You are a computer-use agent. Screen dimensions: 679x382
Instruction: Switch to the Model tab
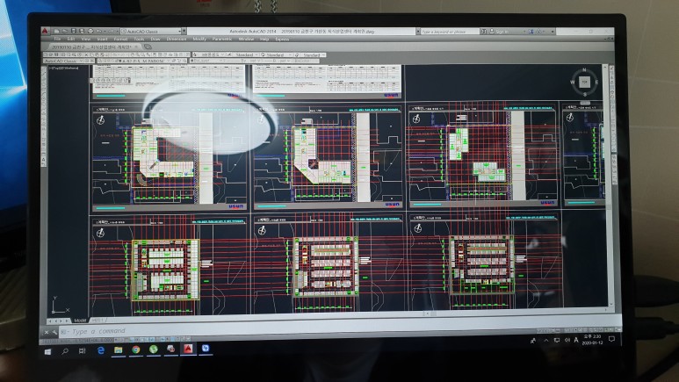point(81,320)
